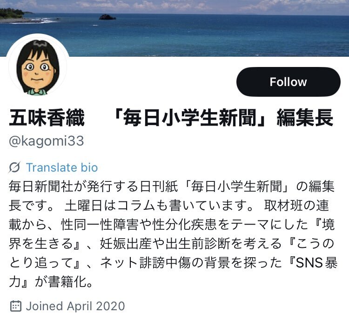Click the translate icon beside Translate bio
This screenshot has height=313, width=349.
point(15,167)
